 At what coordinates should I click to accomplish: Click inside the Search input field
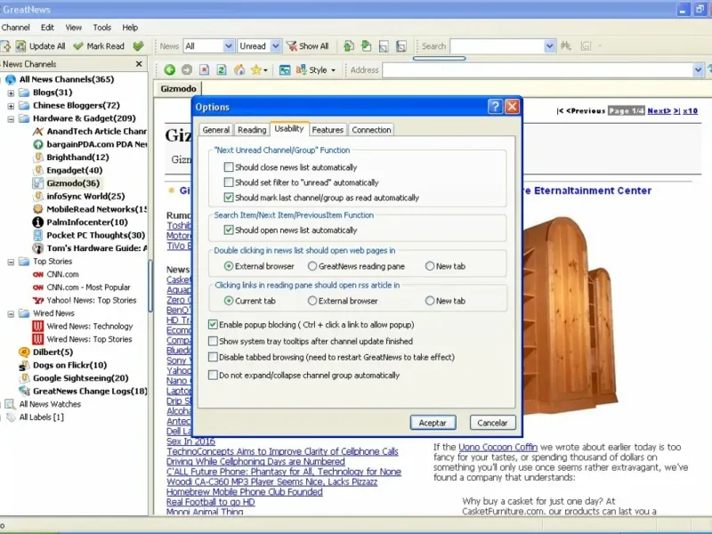coord(496,46)
